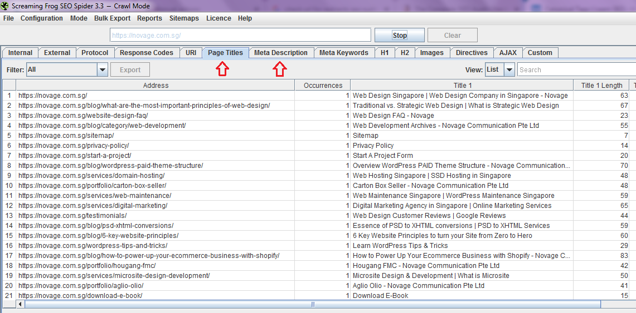Select address https://novage.com.sg/wordpress-tips-and-tricks/
Screen dimensions: 636x313
pyautogui.click(x=93, y=246)
